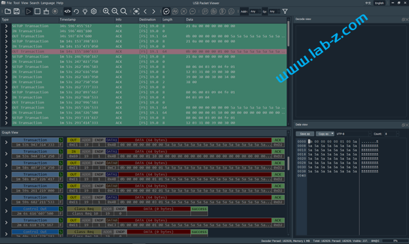
Task: Click Save as in Data view
Action: click(305, 134)
